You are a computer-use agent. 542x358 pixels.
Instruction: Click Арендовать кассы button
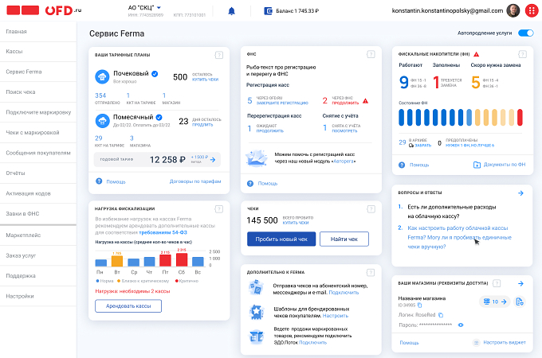pyautogui.click(x=128, y=306)
